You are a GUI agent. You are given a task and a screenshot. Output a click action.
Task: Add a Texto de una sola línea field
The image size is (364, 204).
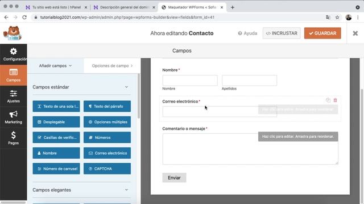[56, 107]
